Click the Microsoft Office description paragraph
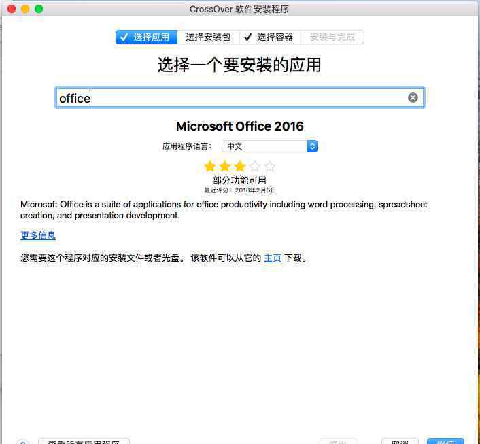Viewport: 480px width, 444px height. pos(224,209)
